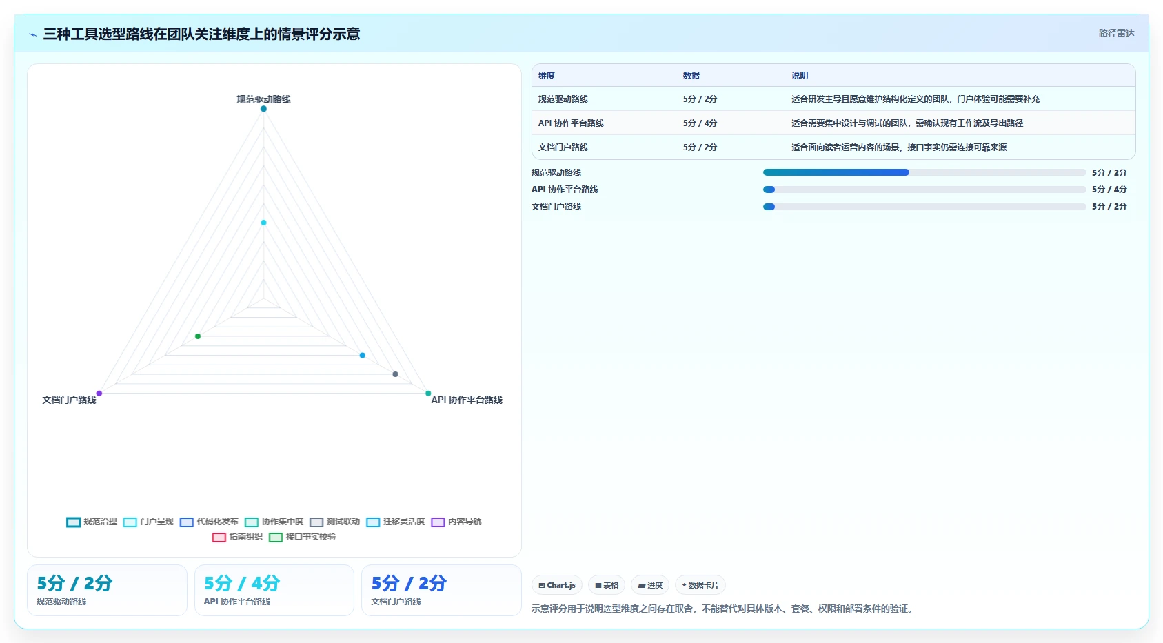Select the 规范驱动路线 table row cell

[x=563, y=99]
